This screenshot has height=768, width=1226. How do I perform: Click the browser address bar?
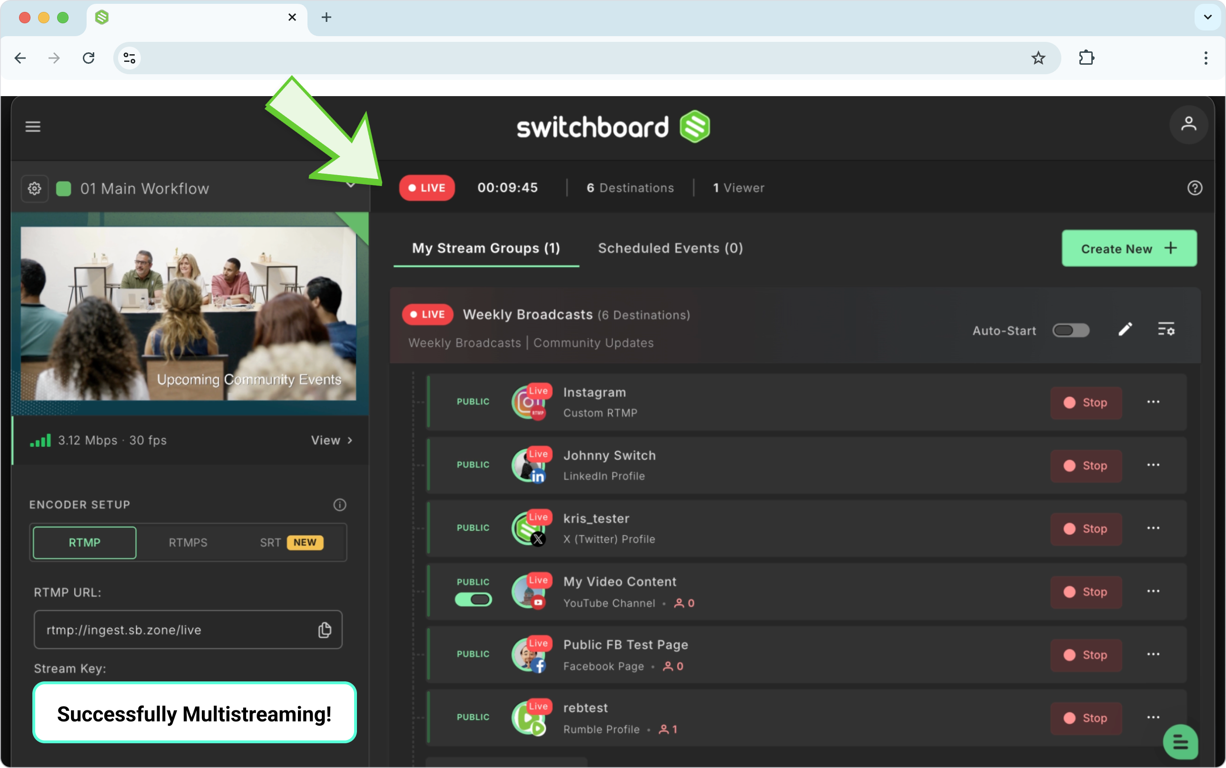(587, 58)
